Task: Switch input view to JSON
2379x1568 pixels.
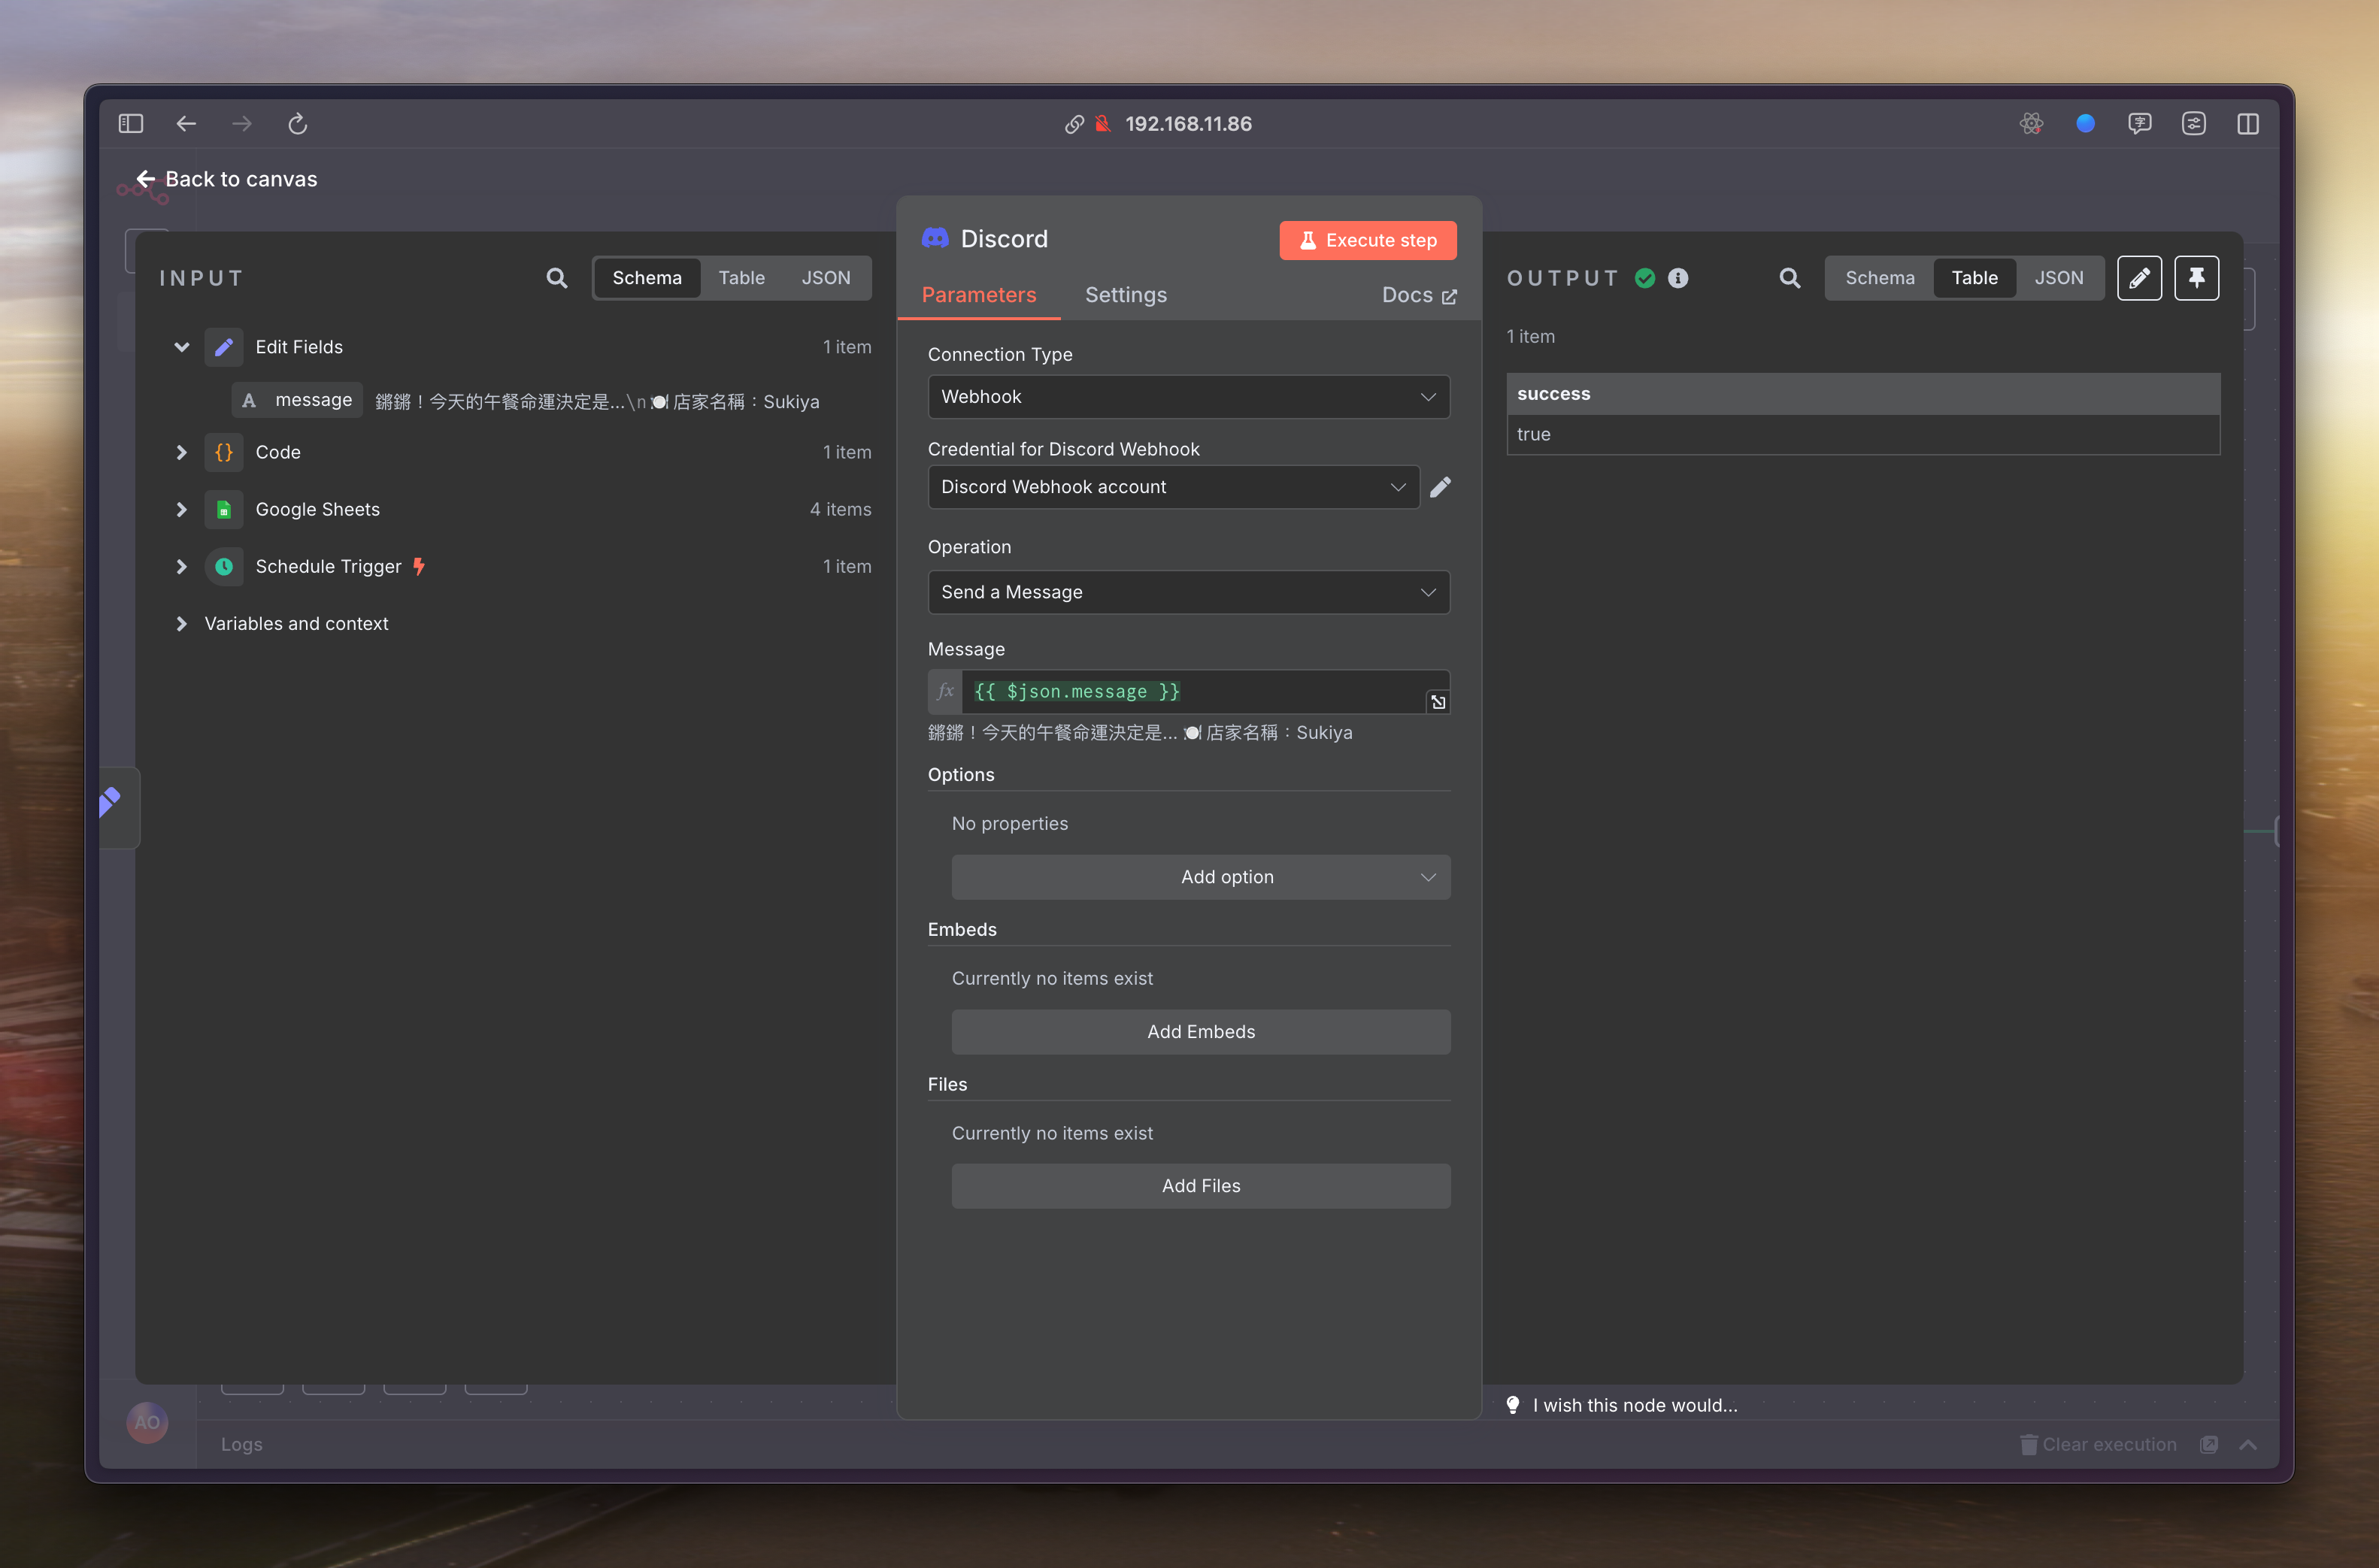Action: pos(825,278)
